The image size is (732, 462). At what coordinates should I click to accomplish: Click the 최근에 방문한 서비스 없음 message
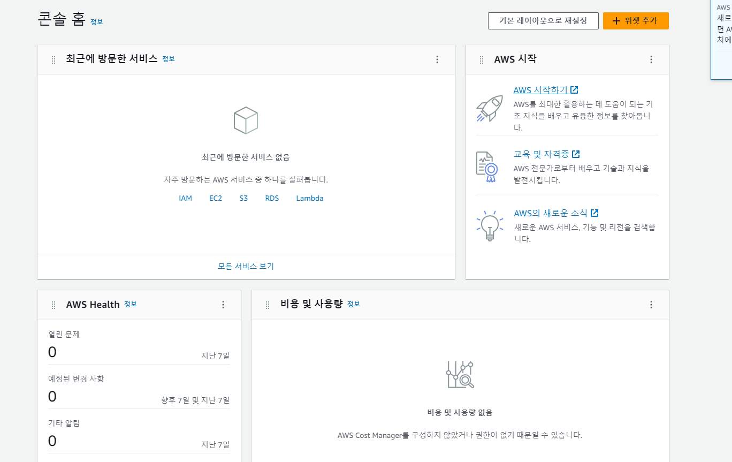pos(246,157)
